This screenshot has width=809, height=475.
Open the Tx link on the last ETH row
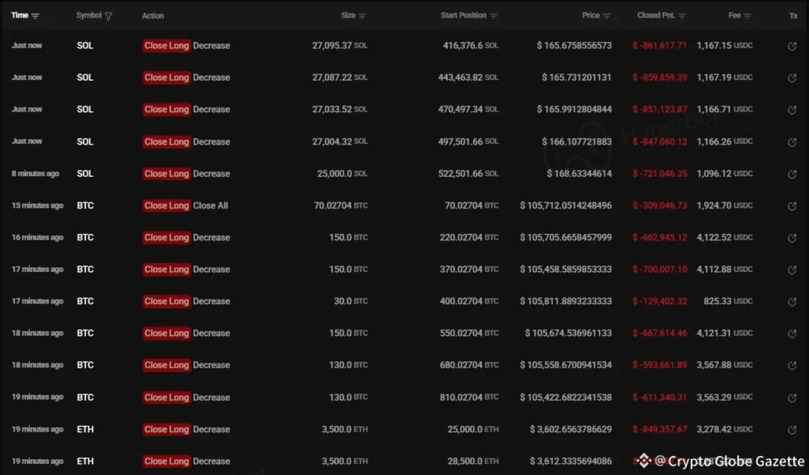coord(792,461)
